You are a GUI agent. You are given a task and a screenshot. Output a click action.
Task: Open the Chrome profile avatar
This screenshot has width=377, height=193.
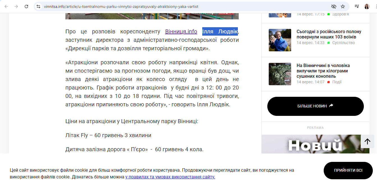[x=367, y=6]
